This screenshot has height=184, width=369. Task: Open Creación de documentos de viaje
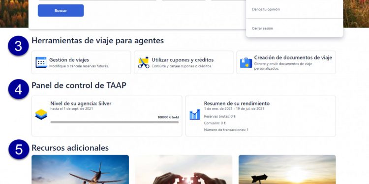(293, 57)
